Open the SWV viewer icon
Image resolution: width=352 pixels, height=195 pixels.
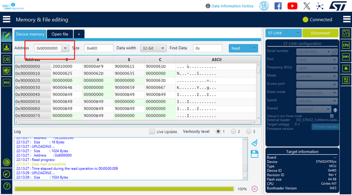click(346, 57)
